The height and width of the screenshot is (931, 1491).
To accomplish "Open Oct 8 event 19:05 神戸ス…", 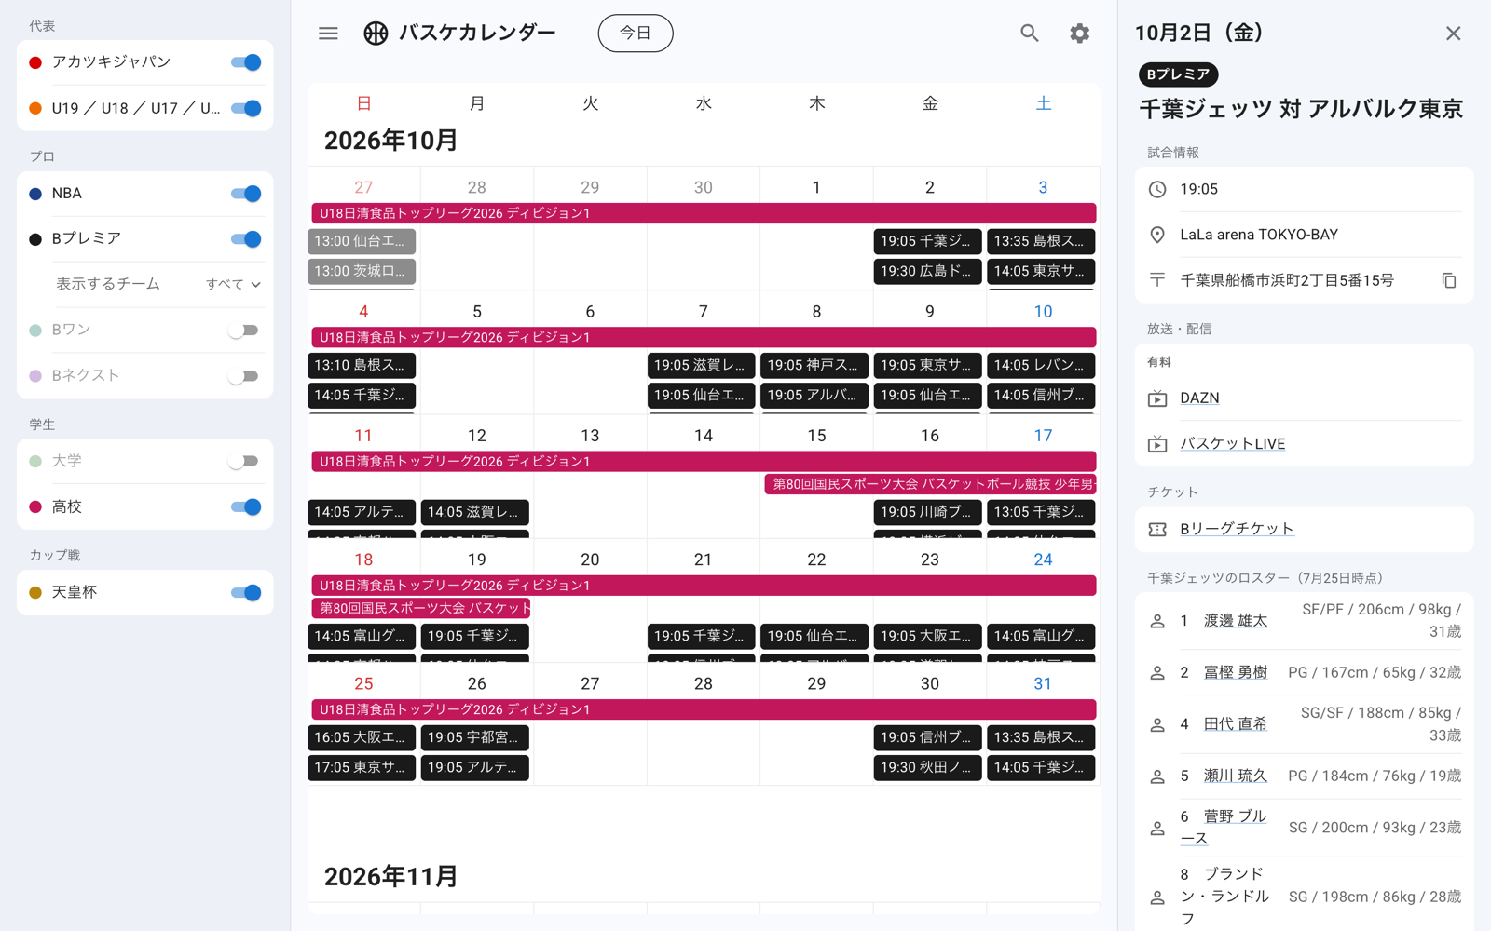I will pos(814,365).
